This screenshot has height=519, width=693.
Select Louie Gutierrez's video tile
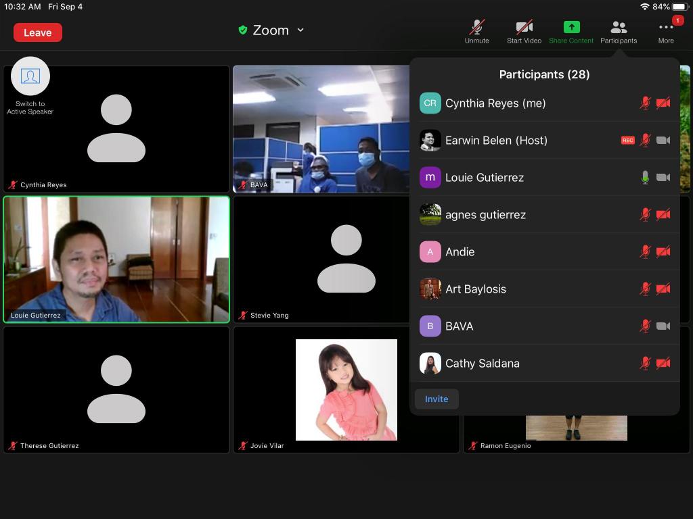[x=116, y=259]
